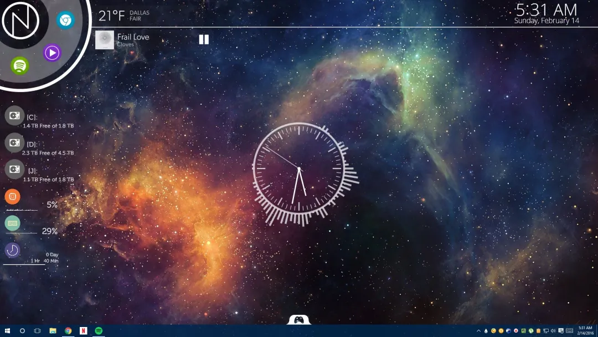598x337 pixels.
Task: Click the game controller icon at bottom center
Action: pyautogui.click(x=299, y=320)
